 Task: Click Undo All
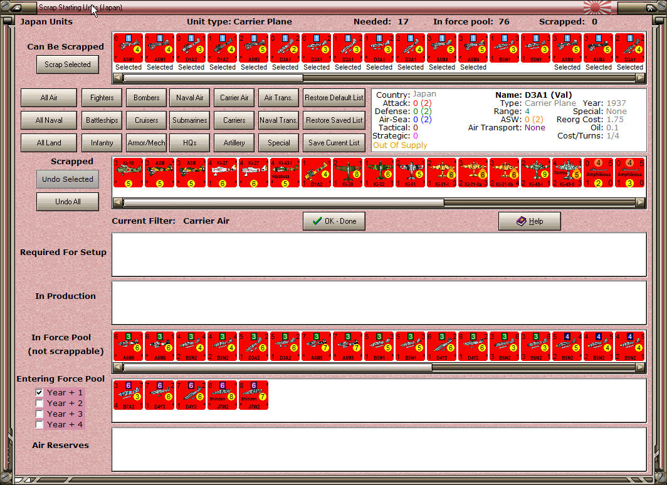click(68, 202)
